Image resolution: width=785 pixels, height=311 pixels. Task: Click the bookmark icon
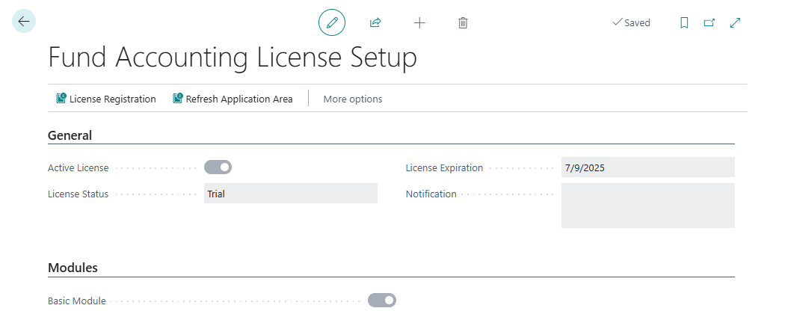click(684, 22)
